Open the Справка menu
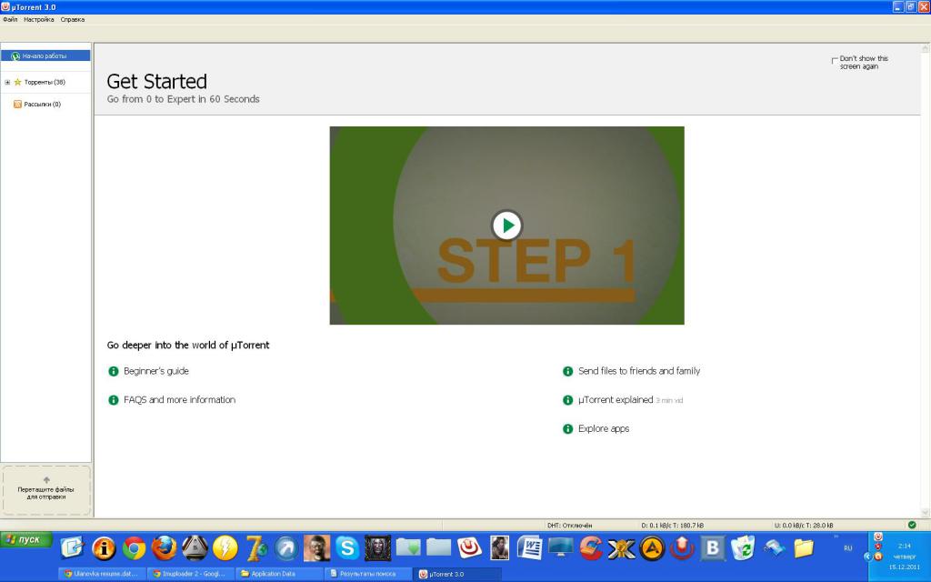The height and width of the screenshot is (582, 931). [x=73, y=19]
